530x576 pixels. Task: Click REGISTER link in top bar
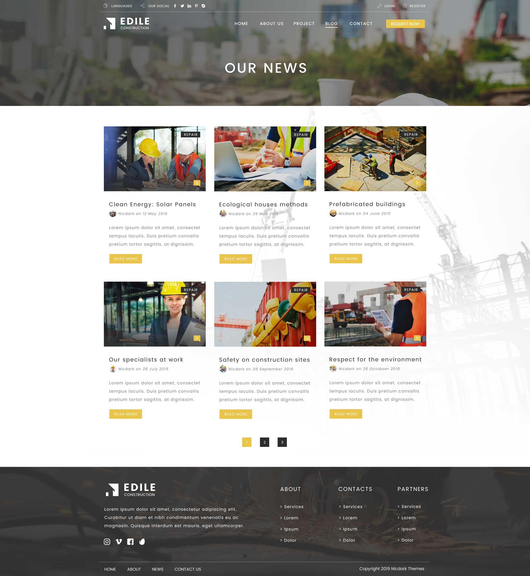tap(418, 6)
